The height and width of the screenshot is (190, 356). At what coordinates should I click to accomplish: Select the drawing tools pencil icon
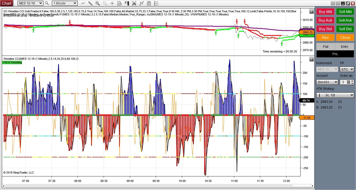(x=90, y=3)
